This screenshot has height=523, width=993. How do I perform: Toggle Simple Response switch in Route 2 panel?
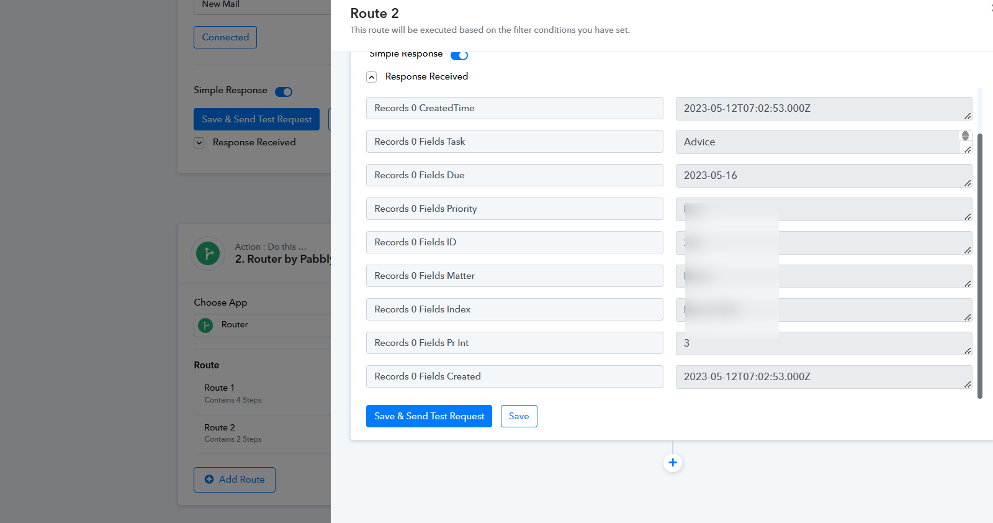click(x=459, y=55)
